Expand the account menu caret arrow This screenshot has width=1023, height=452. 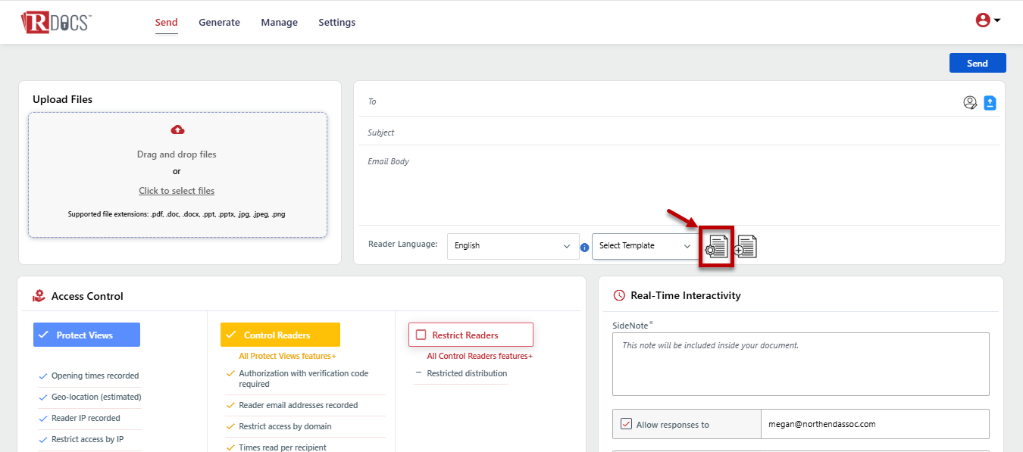pyautogui.click(x=997, y=20)
